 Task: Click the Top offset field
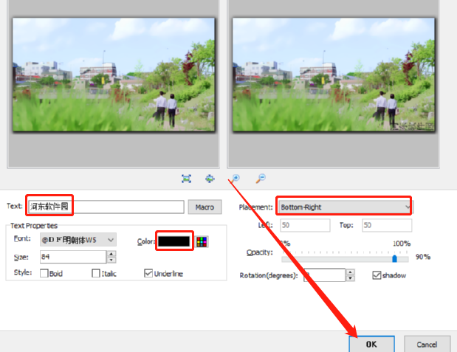[387, 225]
